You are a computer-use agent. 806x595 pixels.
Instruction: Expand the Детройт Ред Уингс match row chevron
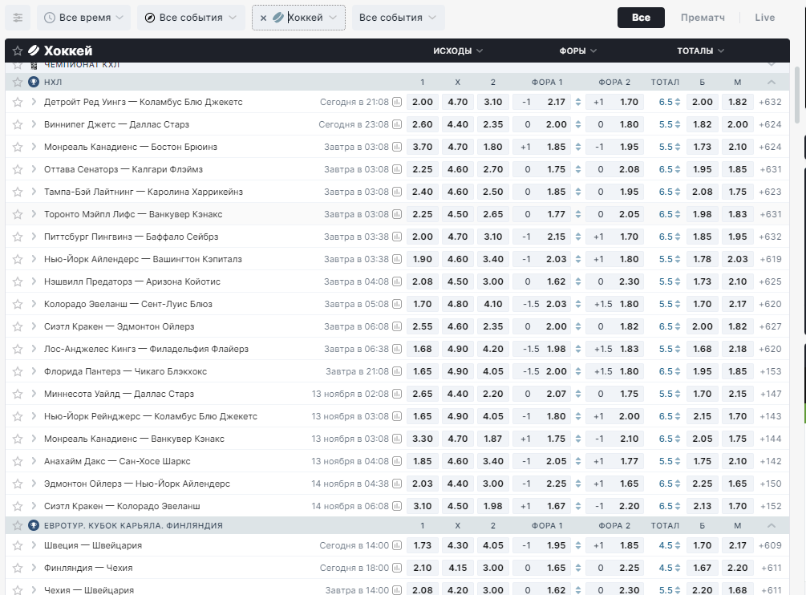coord(34,102)
